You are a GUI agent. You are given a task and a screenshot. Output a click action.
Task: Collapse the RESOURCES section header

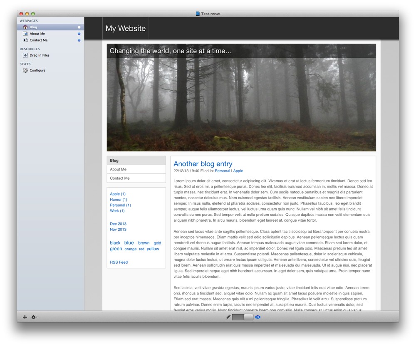click(30, 49)
